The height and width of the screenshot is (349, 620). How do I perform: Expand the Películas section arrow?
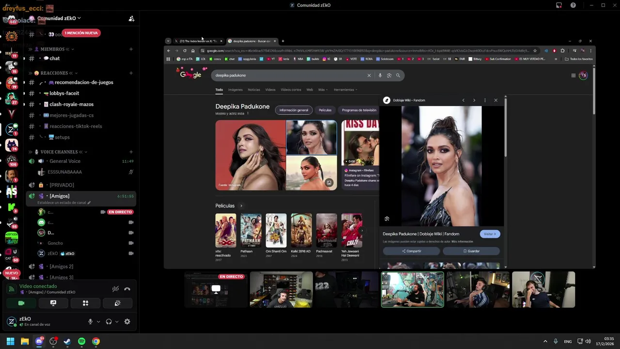pos(241,206)
